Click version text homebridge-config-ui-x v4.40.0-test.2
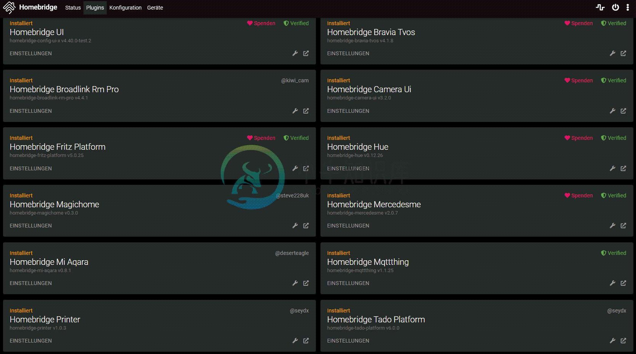 50,41
